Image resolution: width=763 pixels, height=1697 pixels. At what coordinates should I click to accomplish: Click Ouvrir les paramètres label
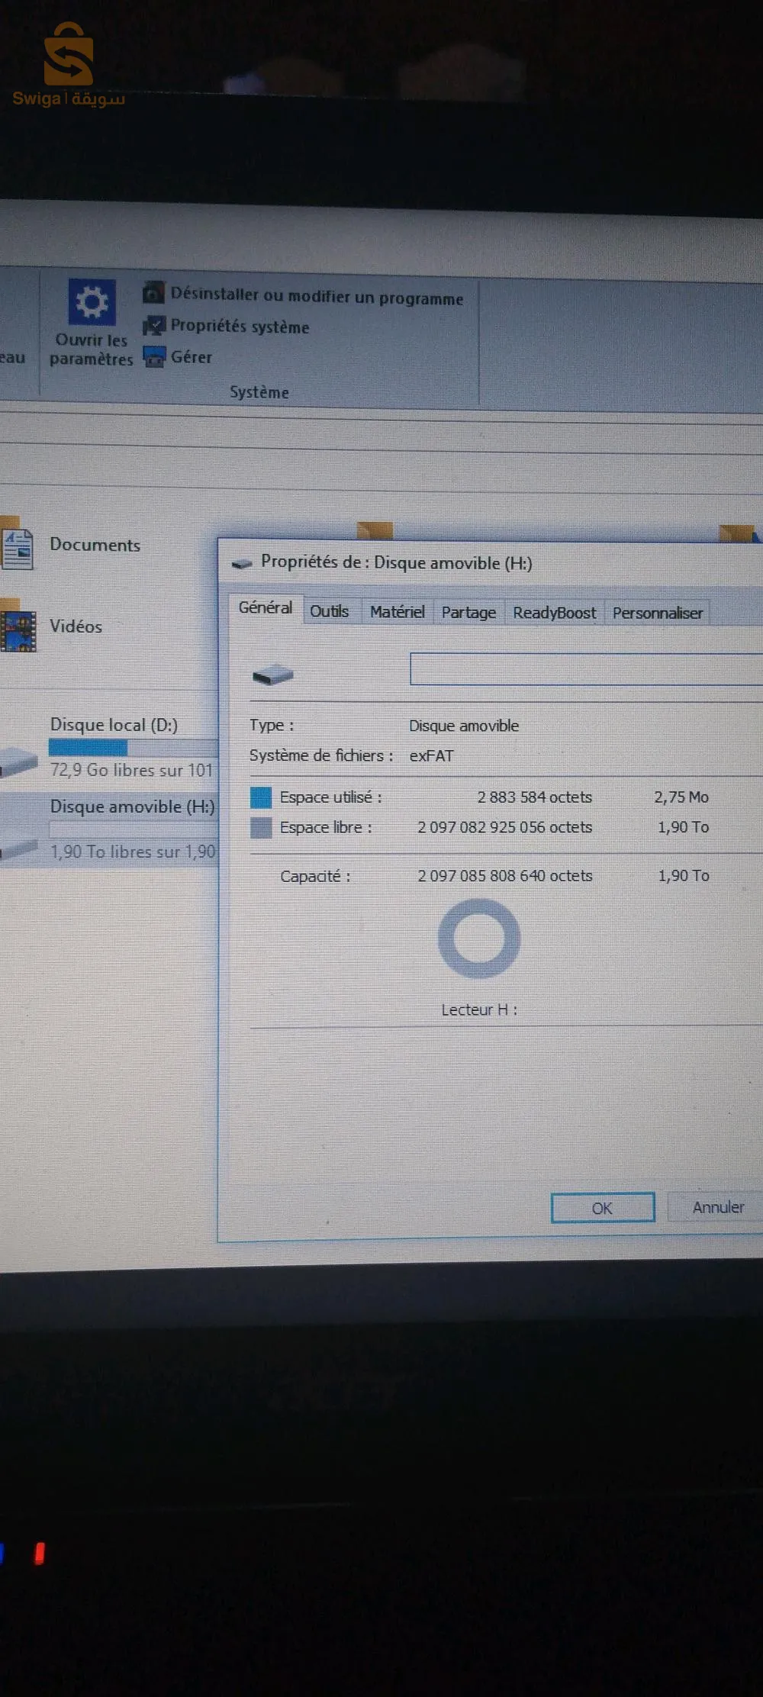pos(91,349)
